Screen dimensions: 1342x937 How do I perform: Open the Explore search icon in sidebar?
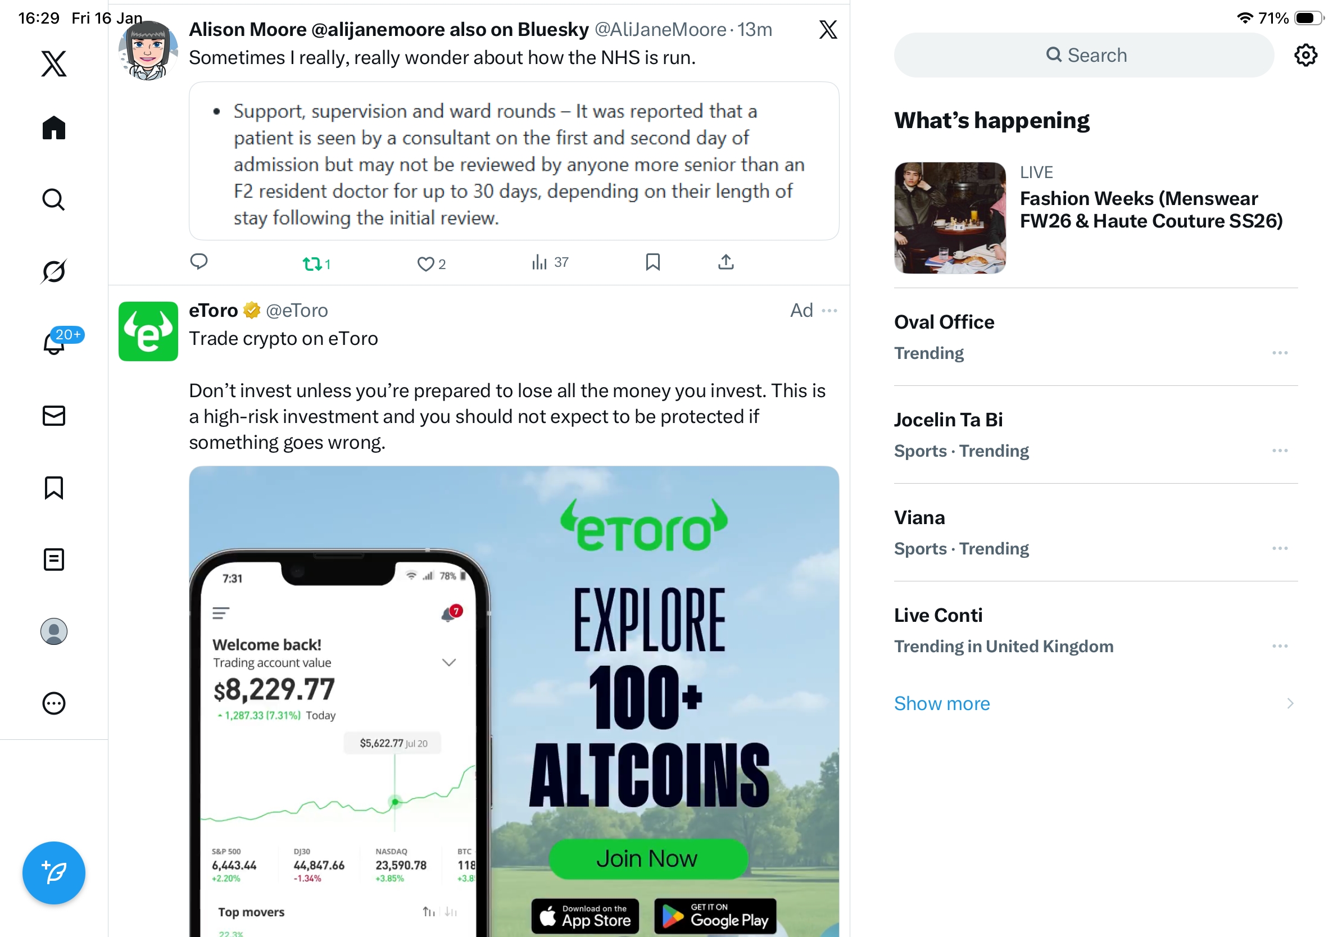pyautogui.click(x=54, y=199)
